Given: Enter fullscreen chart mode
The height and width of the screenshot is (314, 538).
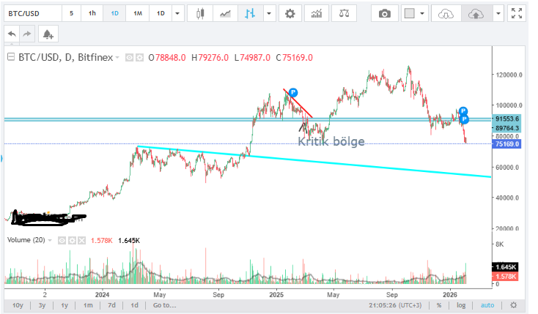Looking at the screenshot, I should click(x=519, y=13).
